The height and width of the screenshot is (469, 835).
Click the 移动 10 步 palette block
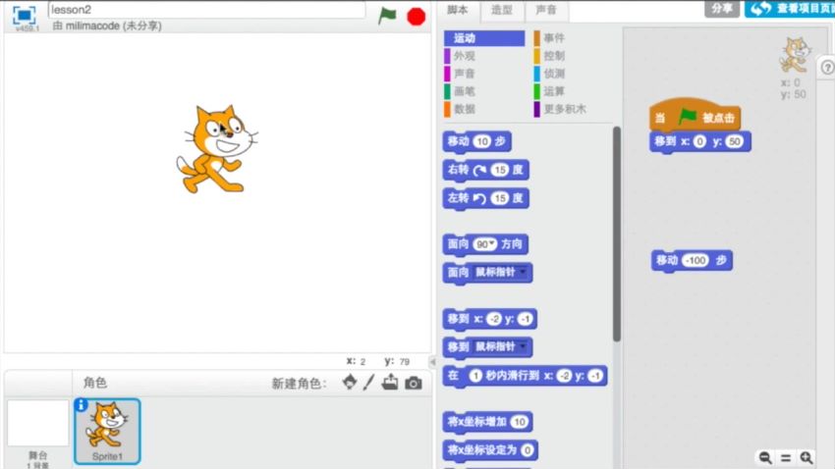(x=476, y=141)
